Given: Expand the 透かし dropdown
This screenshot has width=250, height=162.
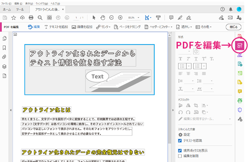Looking at the screenshot, I should coord(191,27).
